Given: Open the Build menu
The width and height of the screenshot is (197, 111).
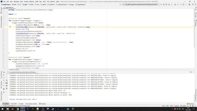Looking at the screenshot, I should tap(37, 2).
